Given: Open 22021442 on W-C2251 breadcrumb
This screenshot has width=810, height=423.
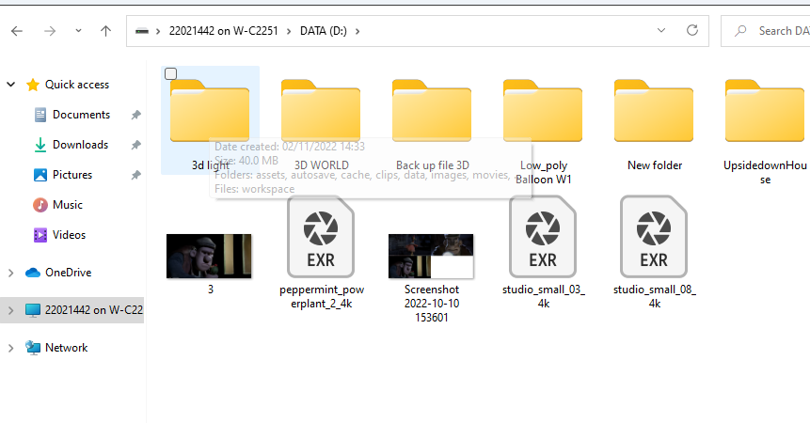Looking at the screenshot, I should 224,31.
